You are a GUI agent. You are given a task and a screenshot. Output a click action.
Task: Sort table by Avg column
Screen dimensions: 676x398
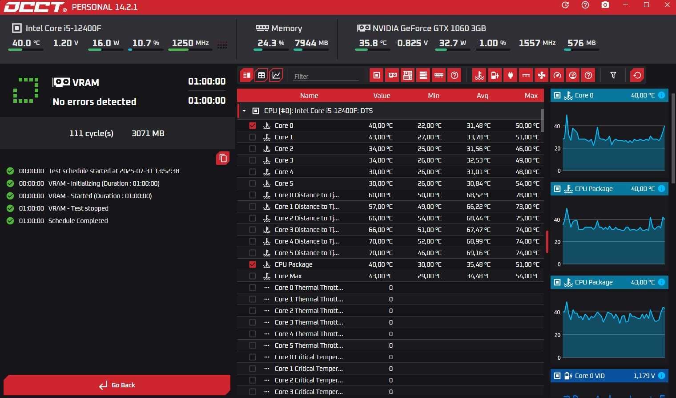(x=483, y=96)
